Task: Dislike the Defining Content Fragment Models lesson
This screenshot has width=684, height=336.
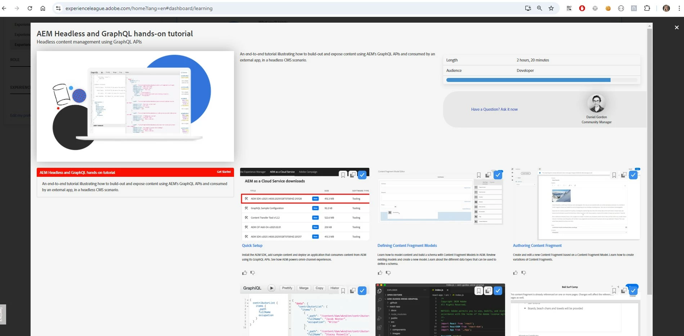Action: 388,273
